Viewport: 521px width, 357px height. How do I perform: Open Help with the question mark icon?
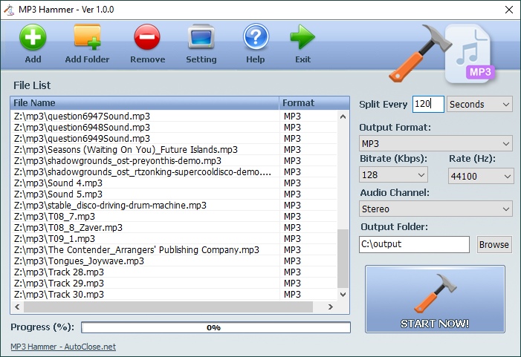coord(256,37)
